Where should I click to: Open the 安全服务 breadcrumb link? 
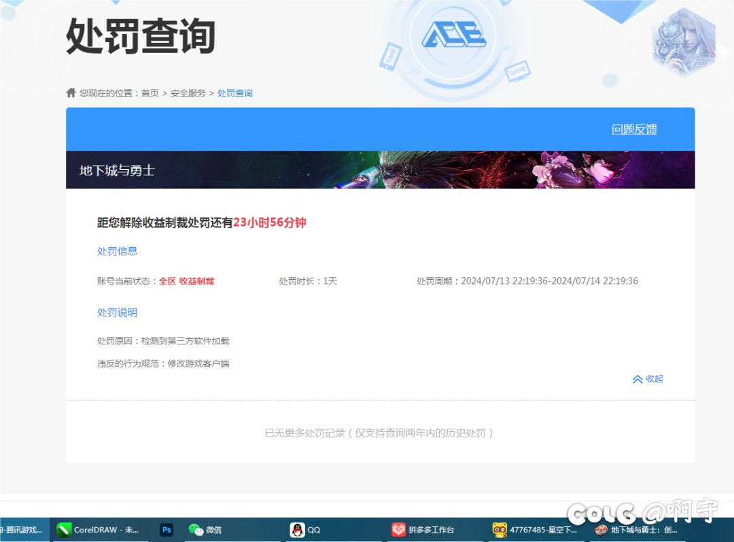[188, 93]
